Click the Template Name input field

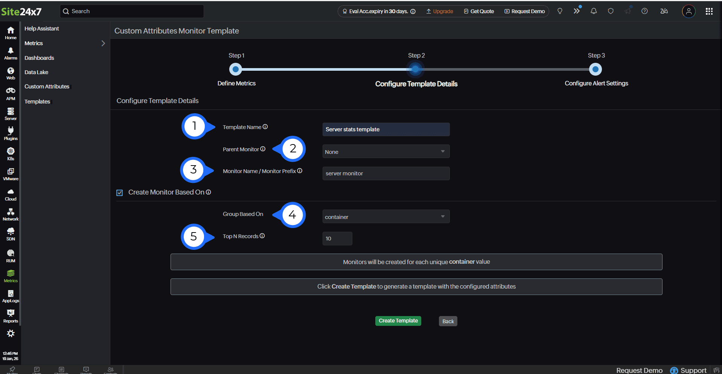tap(386, 129)
